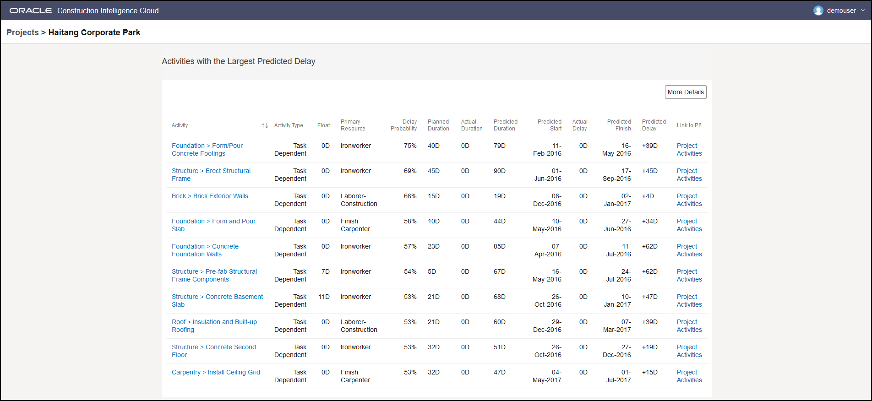Open Project Activities link for Form and Pour Slab

pos(689,225)
